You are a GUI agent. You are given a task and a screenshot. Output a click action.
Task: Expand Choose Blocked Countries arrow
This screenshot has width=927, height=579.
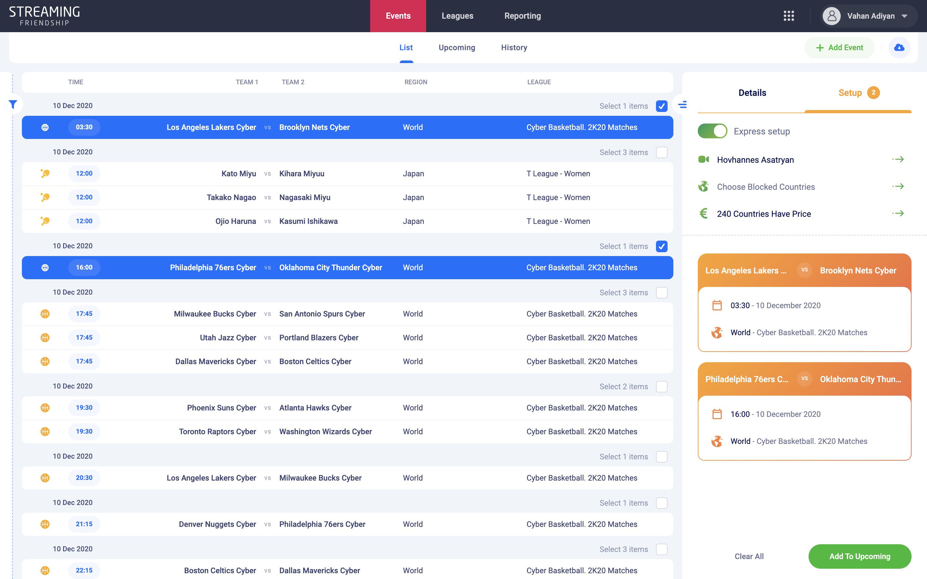click(x=898, y=187)
